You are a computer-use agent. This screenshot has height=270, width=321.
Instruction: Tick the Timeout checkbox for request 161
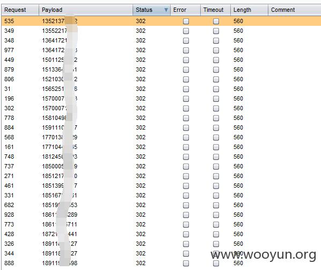tap(216, 147)
